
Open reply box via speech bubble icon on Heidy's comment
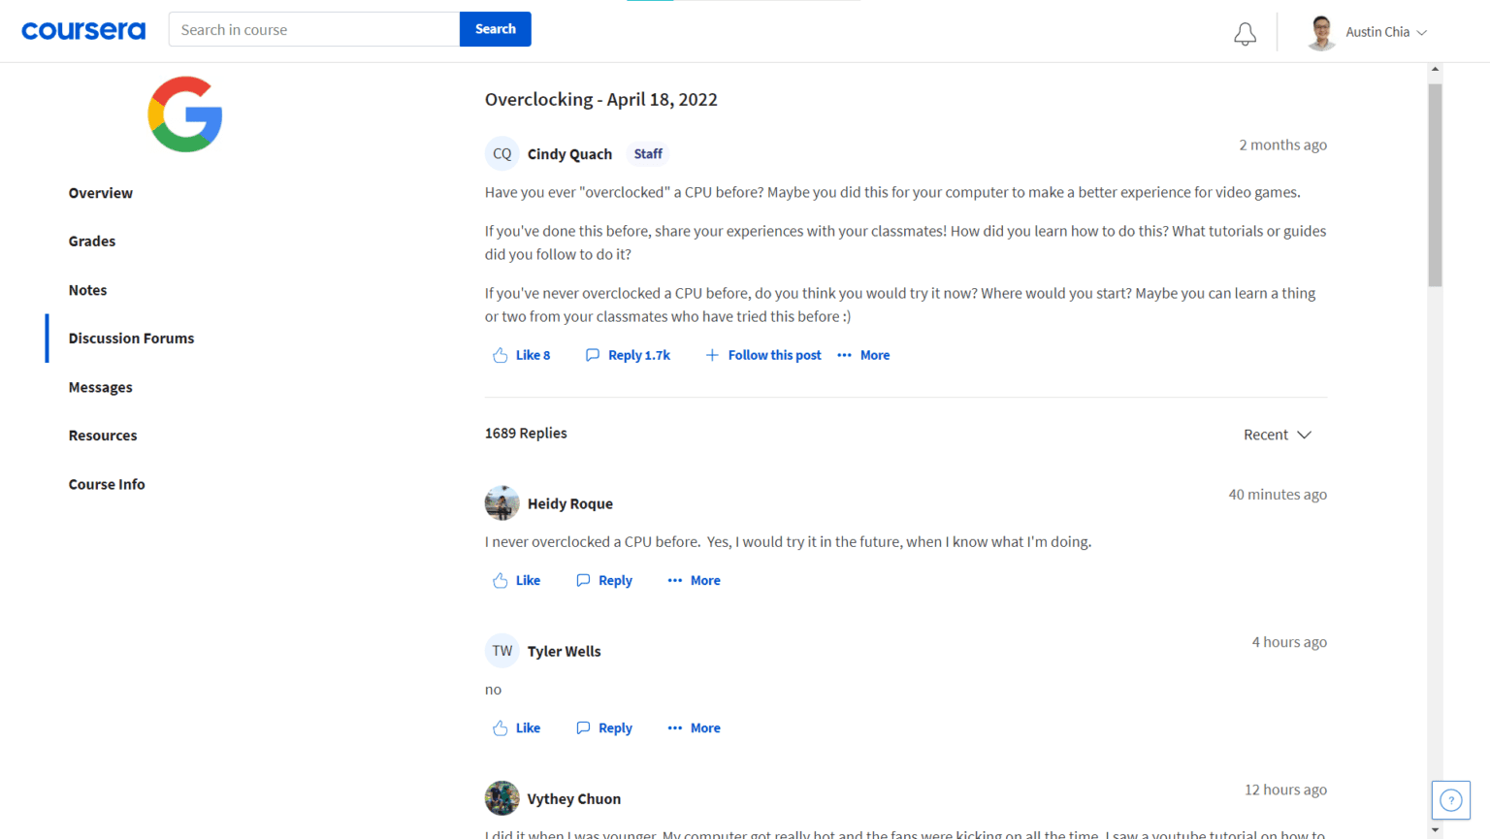[x=583, y=579]
